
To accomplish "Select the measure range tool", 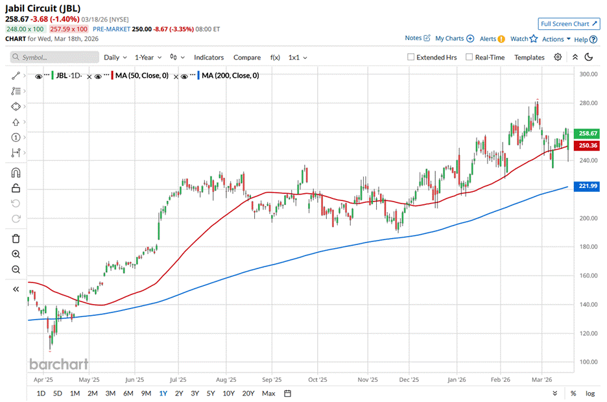I will pos(16,153).
